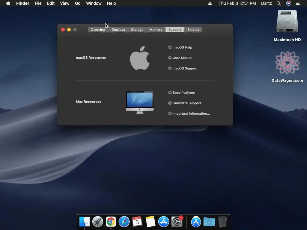Viewport: 307px width, 230px height.
Task: Open the Important Information link
Action: point(191,114)
